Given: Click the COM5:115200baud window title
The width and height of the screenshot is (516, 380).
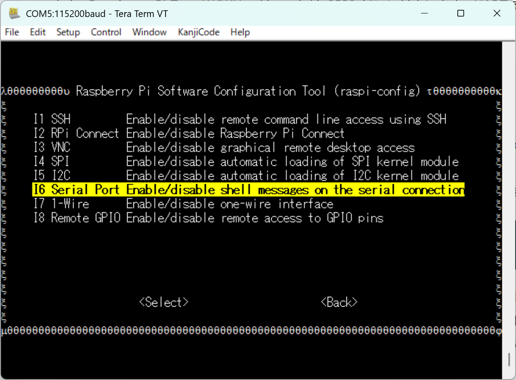Looking at the screenshot, I should pyautogui.click(x=97, y=13).
